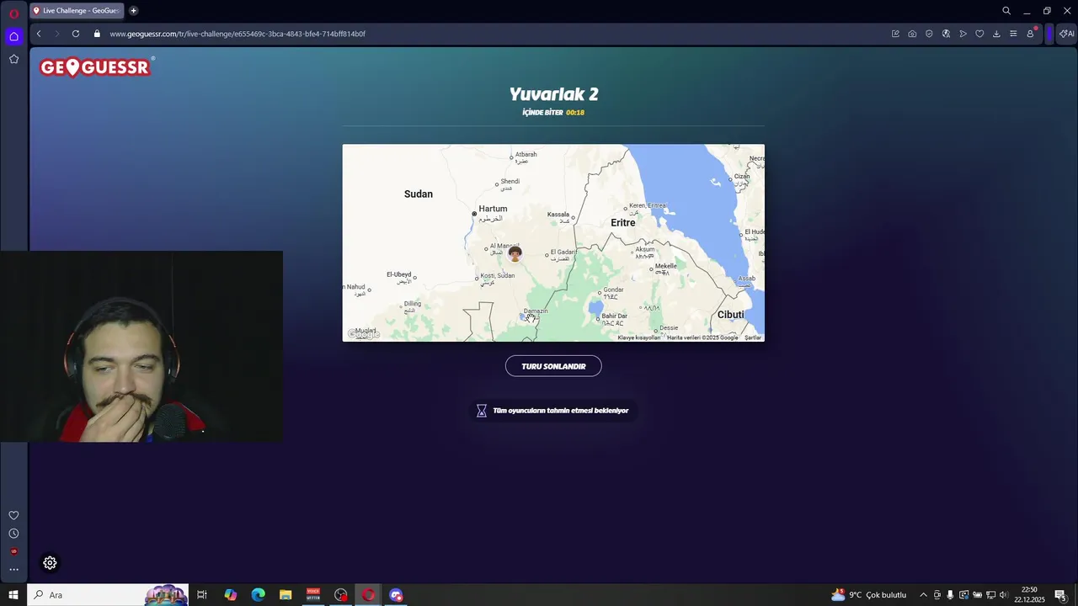Image resolution: width=1078 pixels, height=606 pixels.
Task: Click the Mekelle city label on map
Action: pyautogui.click(x=665, y=266)
